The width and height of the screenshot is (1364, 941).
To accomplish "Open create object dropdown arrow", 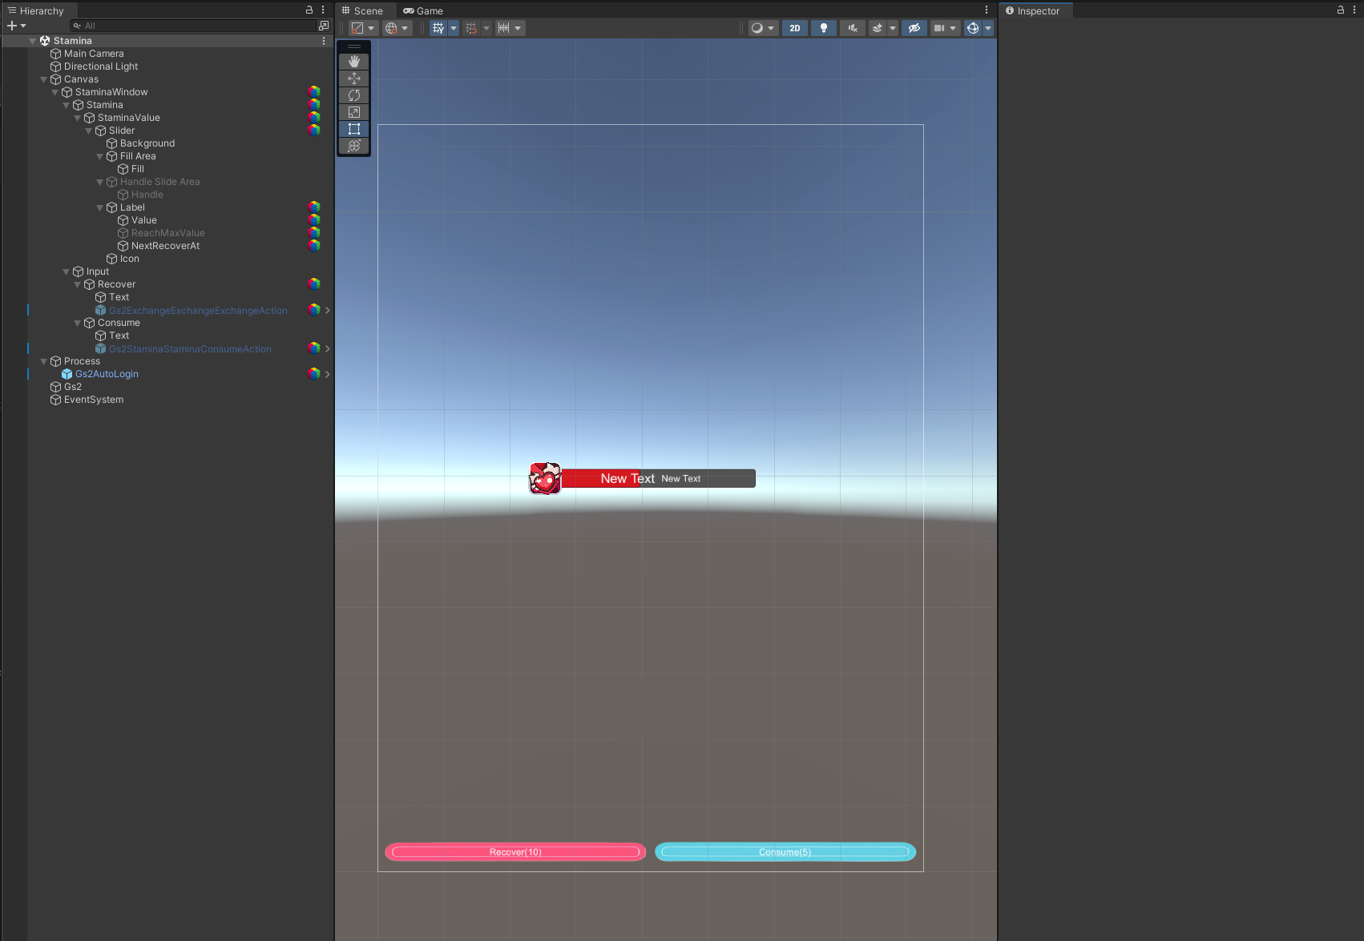I will click(x=23, y=26).
